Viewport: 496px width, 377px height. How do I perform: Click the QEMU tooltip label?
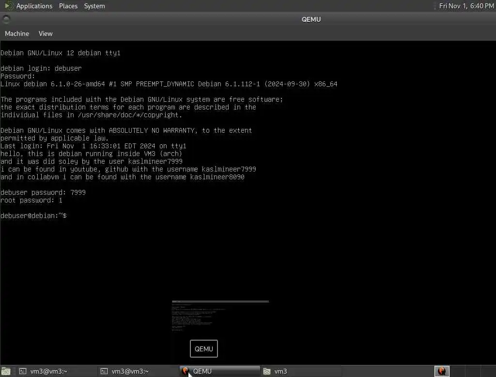point(204,348)
